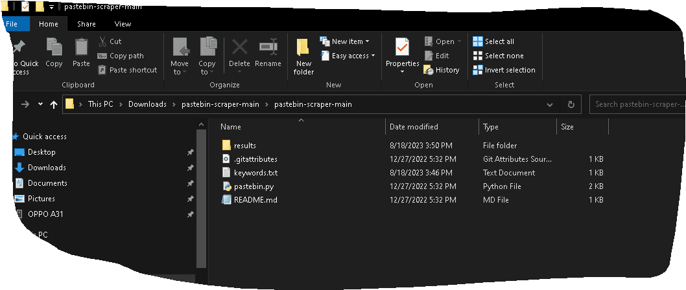
Task: Click the Rename icon
Action: (x=268, y=47)
